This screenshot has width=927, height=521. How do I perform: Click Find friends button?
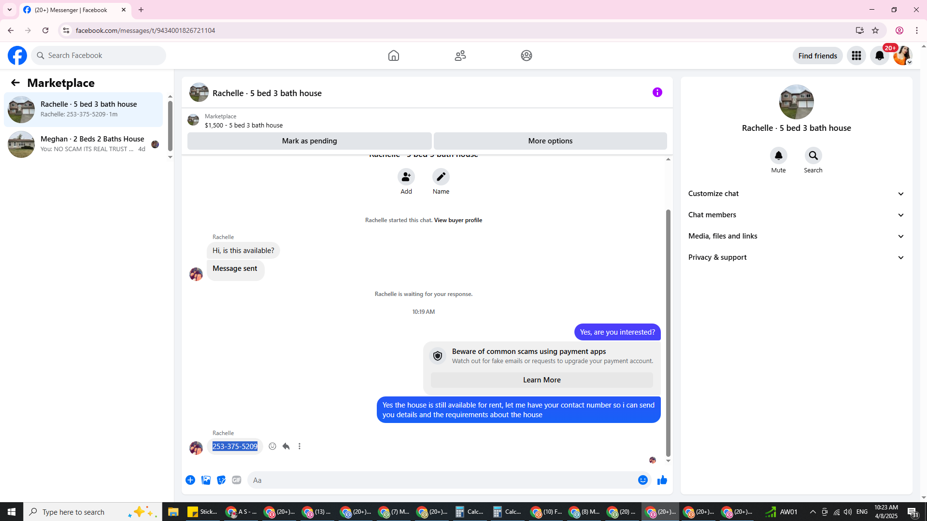(x=817, y=56)
